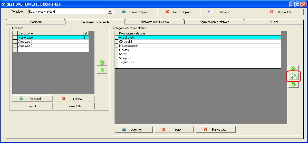Select the Servizi category
Viewport: 308px width, 143px height.
[x=198, y=54]
